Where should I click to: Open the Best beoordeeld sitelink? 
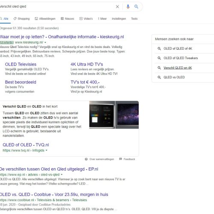click(x=21, y=82)
